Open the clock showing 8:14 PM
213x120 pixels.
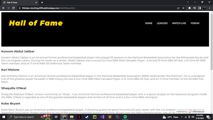pos(200,117)
